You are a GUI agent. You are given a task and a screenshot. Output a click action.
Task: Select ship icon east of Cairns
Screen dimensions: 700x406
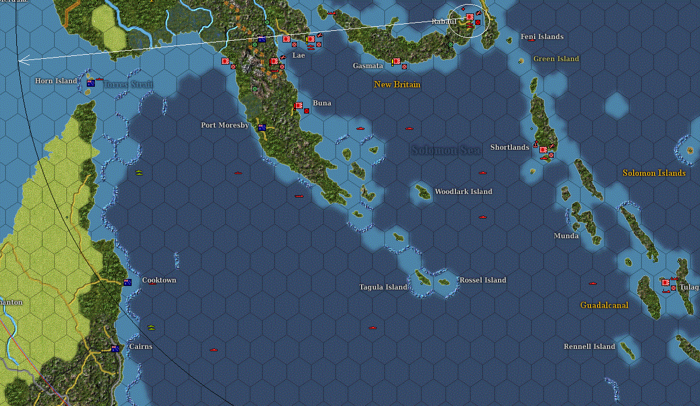point(213,349)
